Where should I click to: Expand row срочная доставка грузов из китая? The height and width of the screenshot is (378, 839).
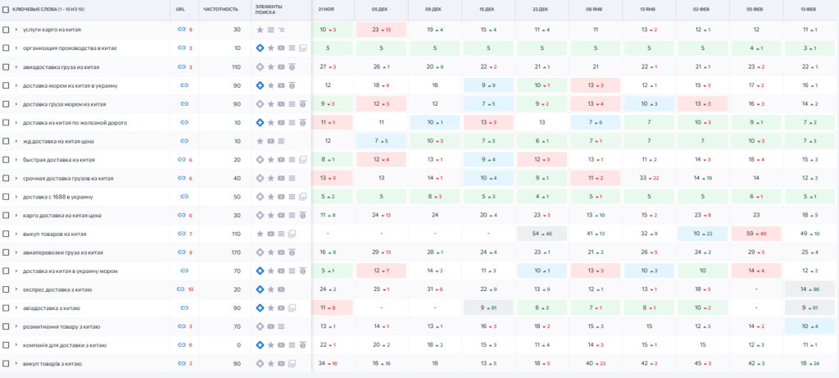point(16,178)
